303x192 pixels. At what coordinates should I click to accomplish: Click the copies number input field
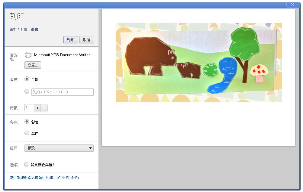pos(29,108)
